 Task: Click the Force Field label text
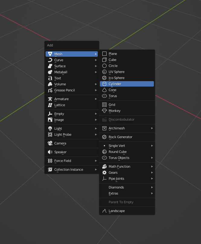tap(62, 161)
